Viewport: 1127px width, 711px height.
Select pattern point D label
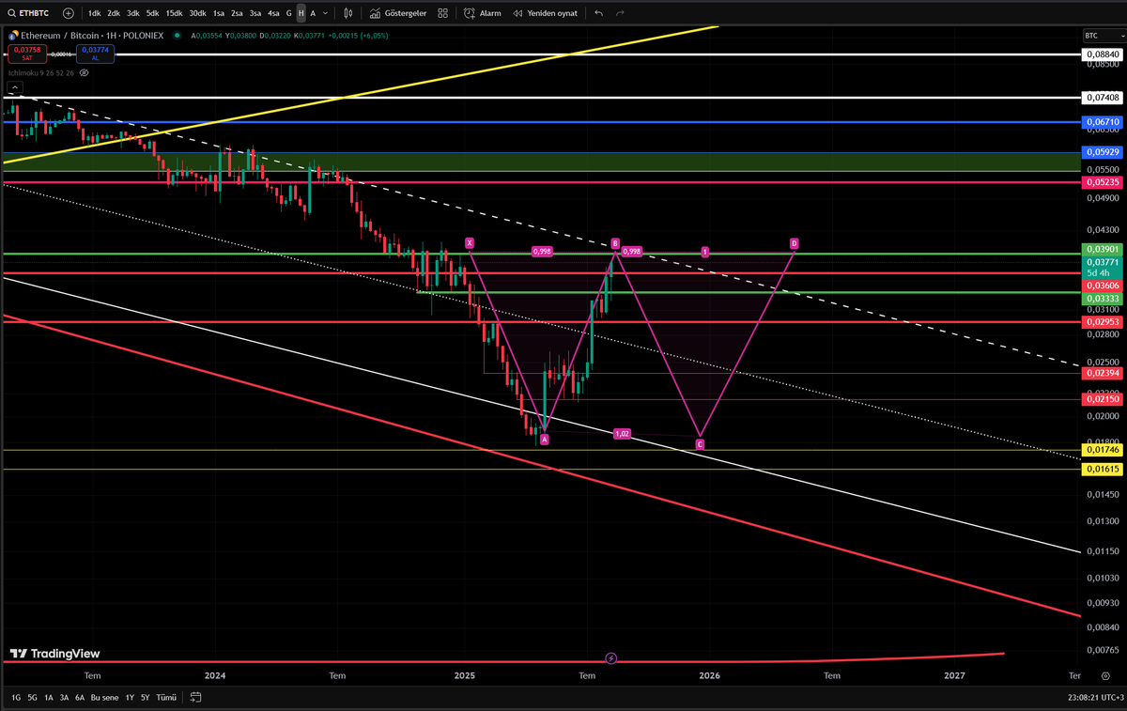point(794,243)
